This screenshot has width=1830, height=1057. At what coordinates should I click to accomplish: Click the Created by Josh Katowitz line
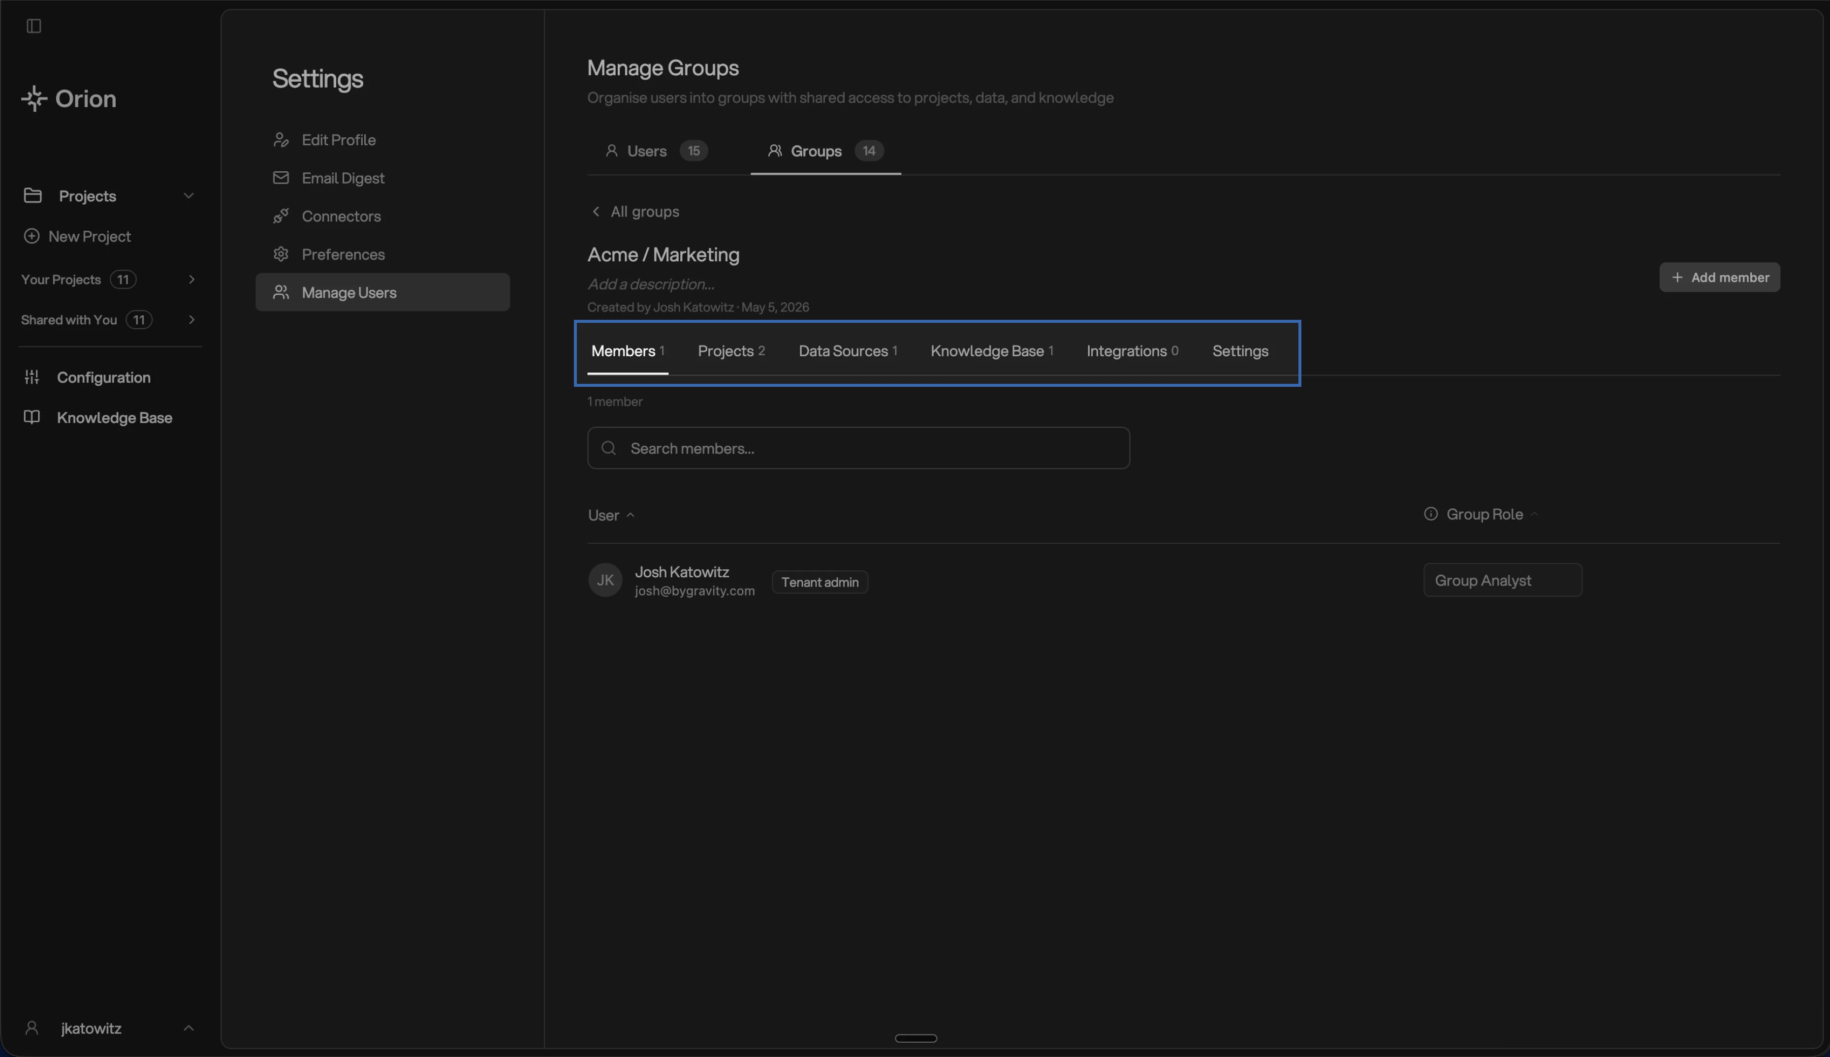point(697,307)
